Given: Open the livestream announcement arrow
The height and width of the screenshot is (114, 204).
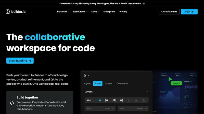Looking at the screenshot, I should (x=144, y=4).
